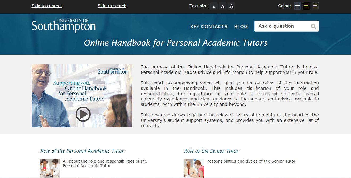
Task: Click the 'Text size' label
Action: [199, 6]
